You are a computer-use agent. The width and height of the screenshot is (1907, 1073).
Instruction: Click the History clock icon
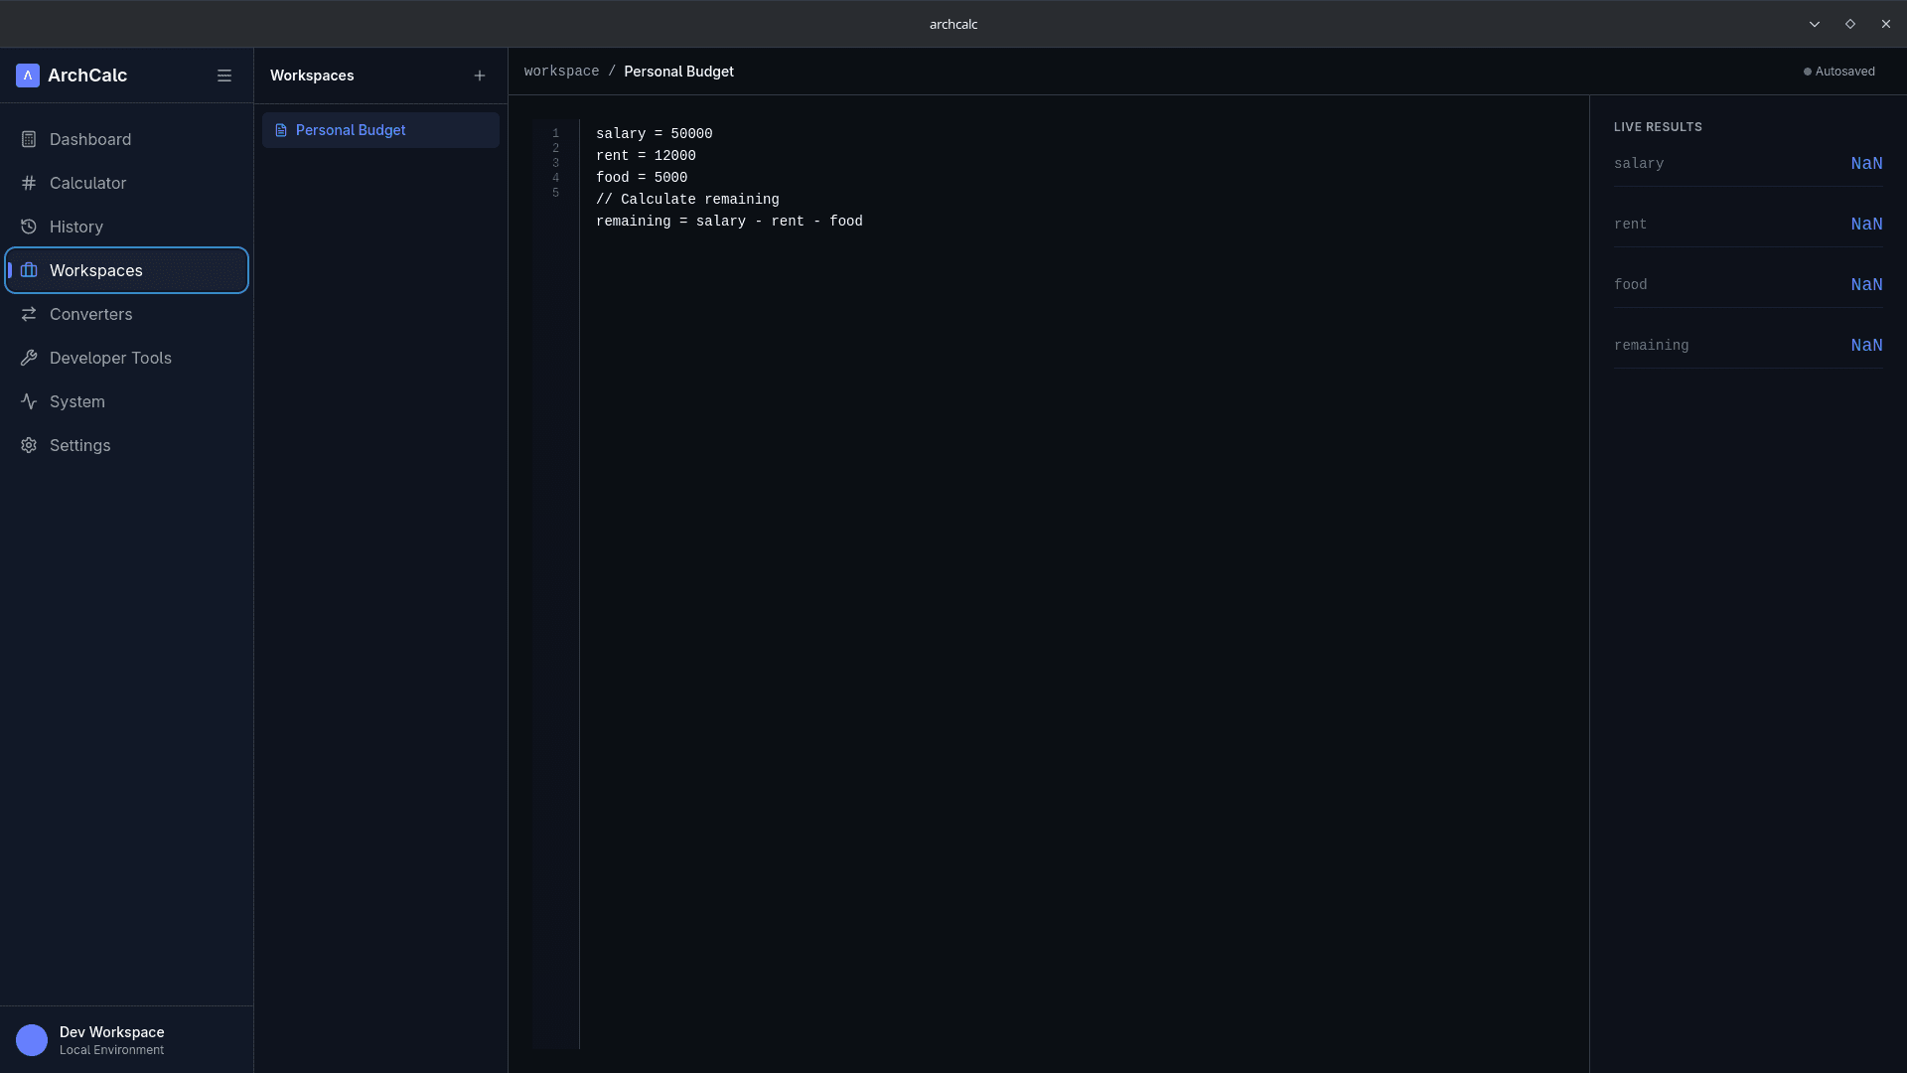(29, 227)
